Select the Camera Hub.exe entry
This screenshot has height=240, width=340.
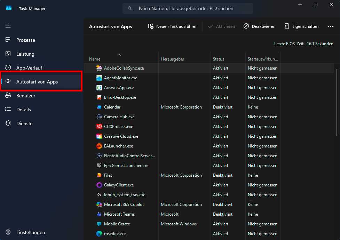tap(119, 117)
